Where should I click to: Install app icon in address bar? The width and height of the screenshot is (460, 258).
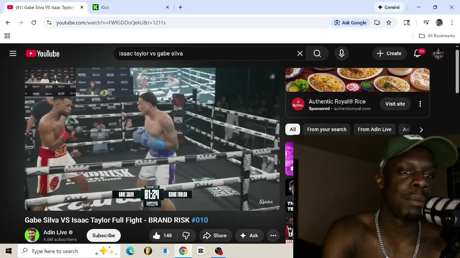click(x=377, y=23)
